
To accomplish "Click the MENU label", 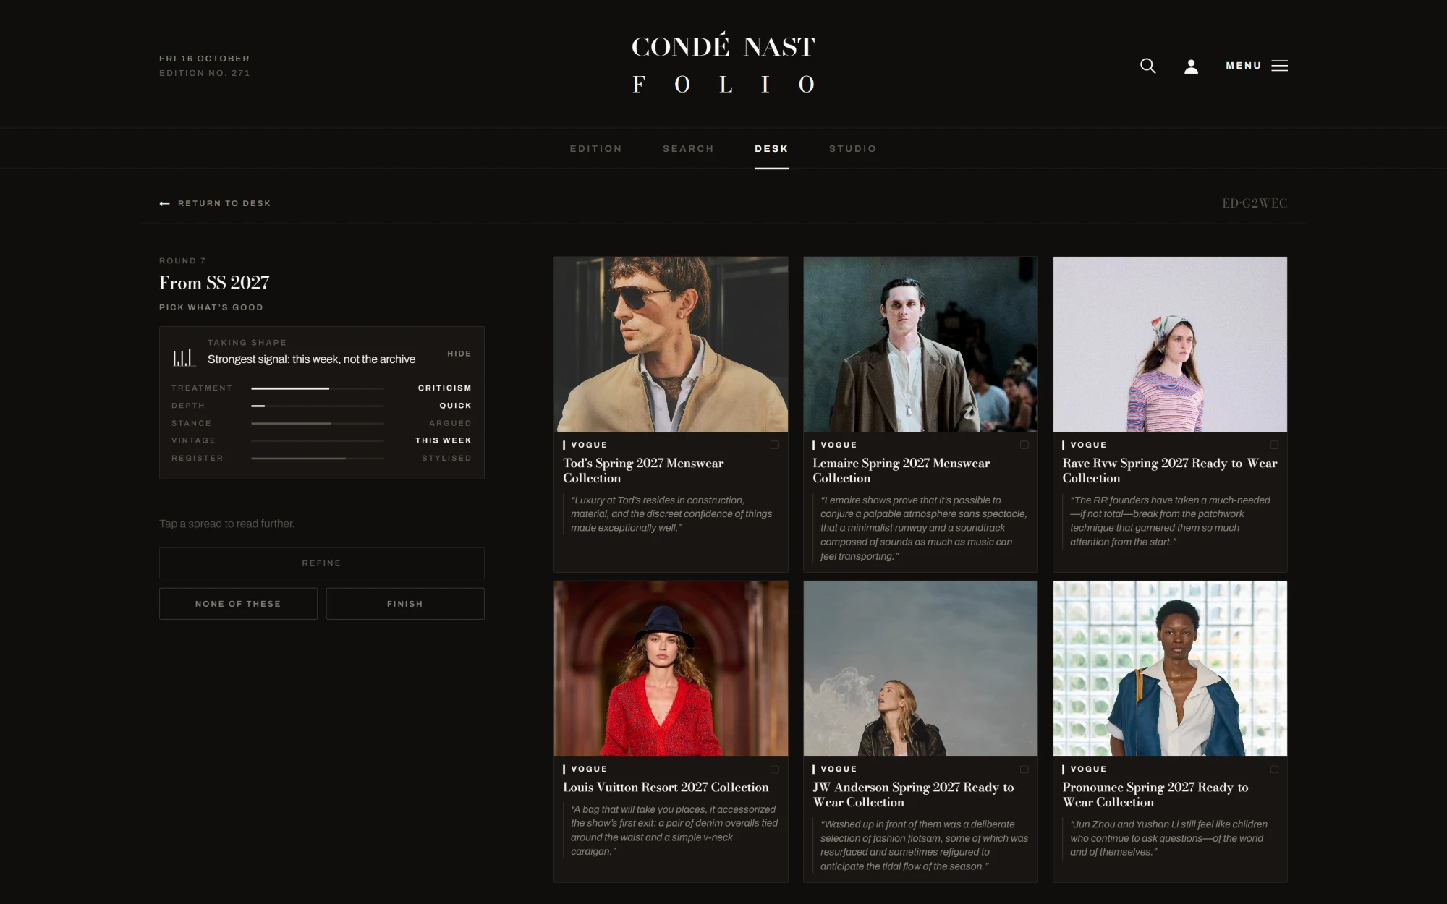I will [1243, 66].
